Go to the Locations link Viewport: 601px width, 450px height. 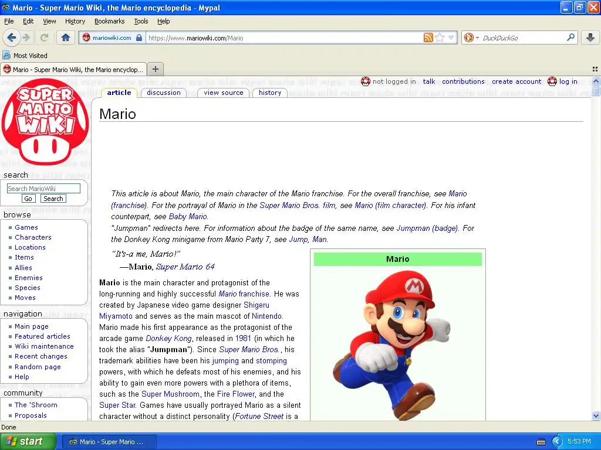point(30,247)
